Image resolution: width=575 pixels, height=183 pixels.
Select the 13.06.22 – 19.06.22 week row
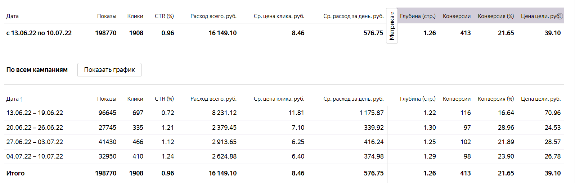click(x=35, y=113)
